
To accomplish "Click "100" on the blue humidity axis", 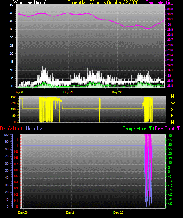I will (x=6, y=134).
